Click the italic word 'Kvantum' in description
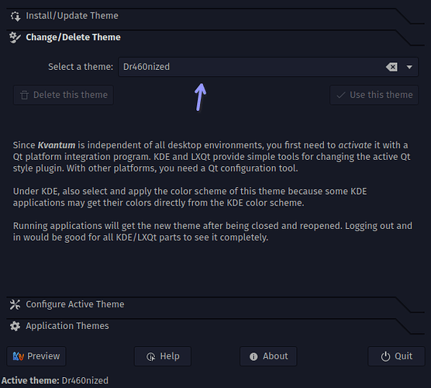This screenshot has width=431, height=388. point(57,145)
